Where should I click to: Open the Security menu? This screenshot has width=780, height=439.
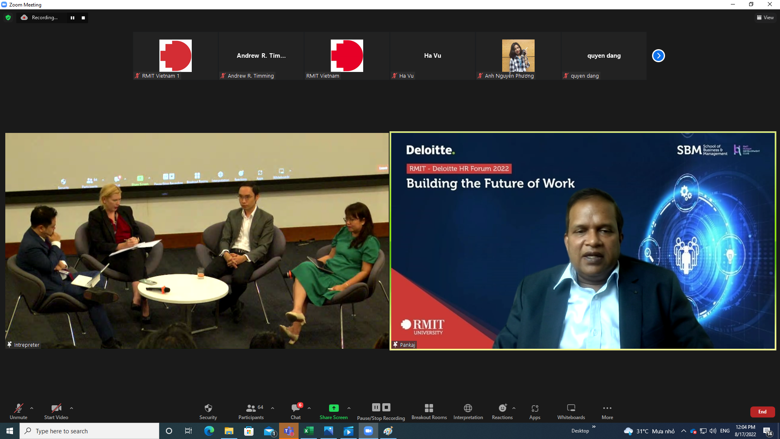tap(208, 411)
